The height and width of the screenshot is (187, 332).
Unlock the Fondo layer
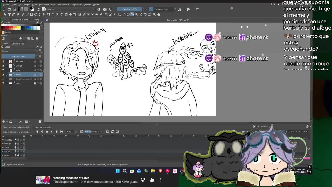tap(34, 83)
